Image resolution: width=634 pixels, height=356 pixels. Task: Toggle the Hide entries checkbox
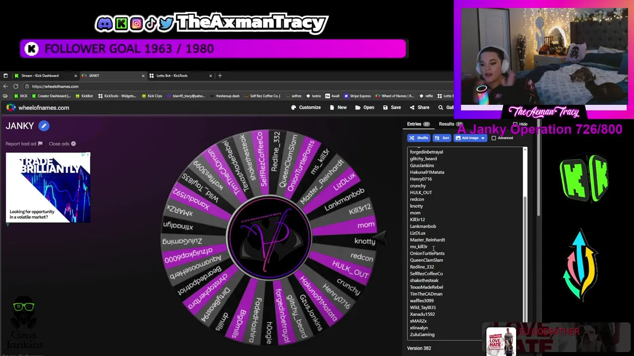516,124
